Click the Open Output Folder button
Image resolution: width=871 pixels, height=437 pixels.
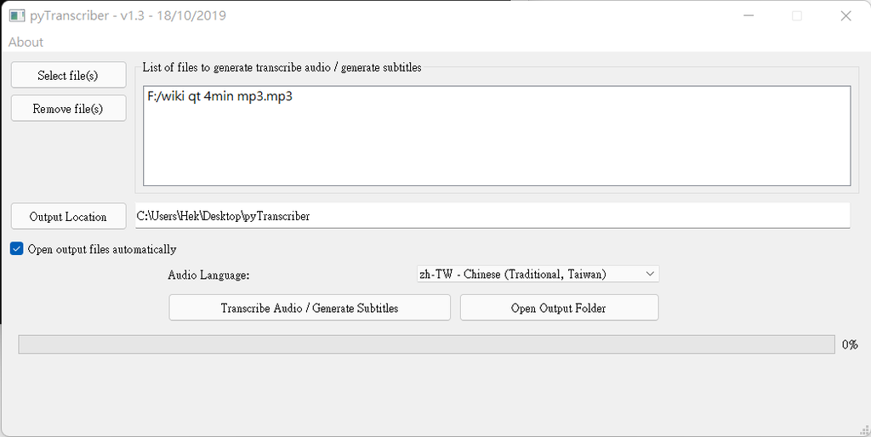click(x=559, y=308)
